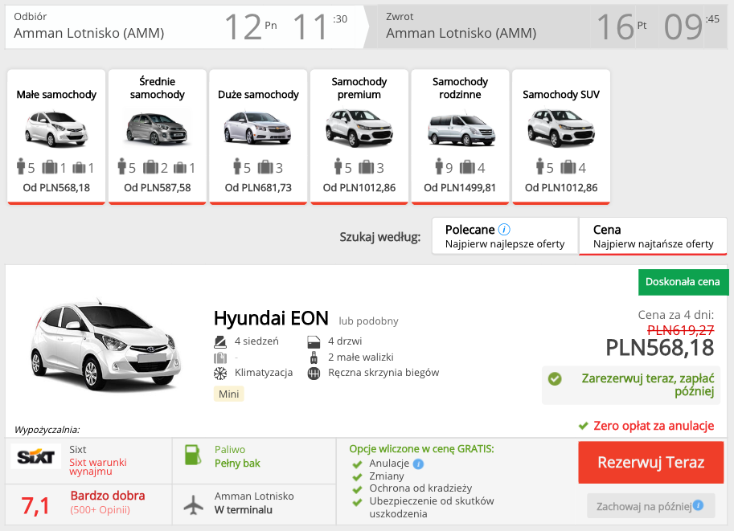
Task: Click the Rezerwuj Teraz button
Action: click(x=650, y=462)
